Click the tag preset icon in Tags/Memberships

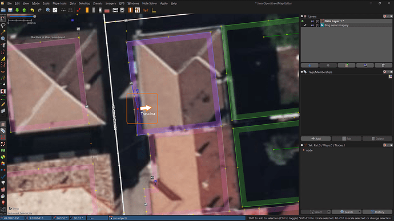click(390, 77)
